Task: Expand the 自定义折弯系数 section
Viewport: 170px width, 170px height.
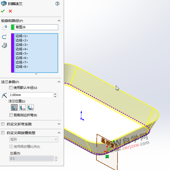Action: point(59,124)
